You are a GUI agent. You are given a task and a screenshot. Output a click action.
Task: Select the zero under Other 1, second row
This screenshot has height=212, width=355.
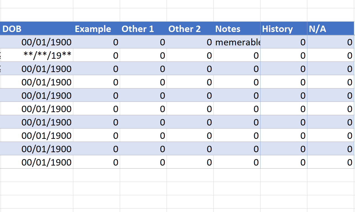(x=144, y=55)
